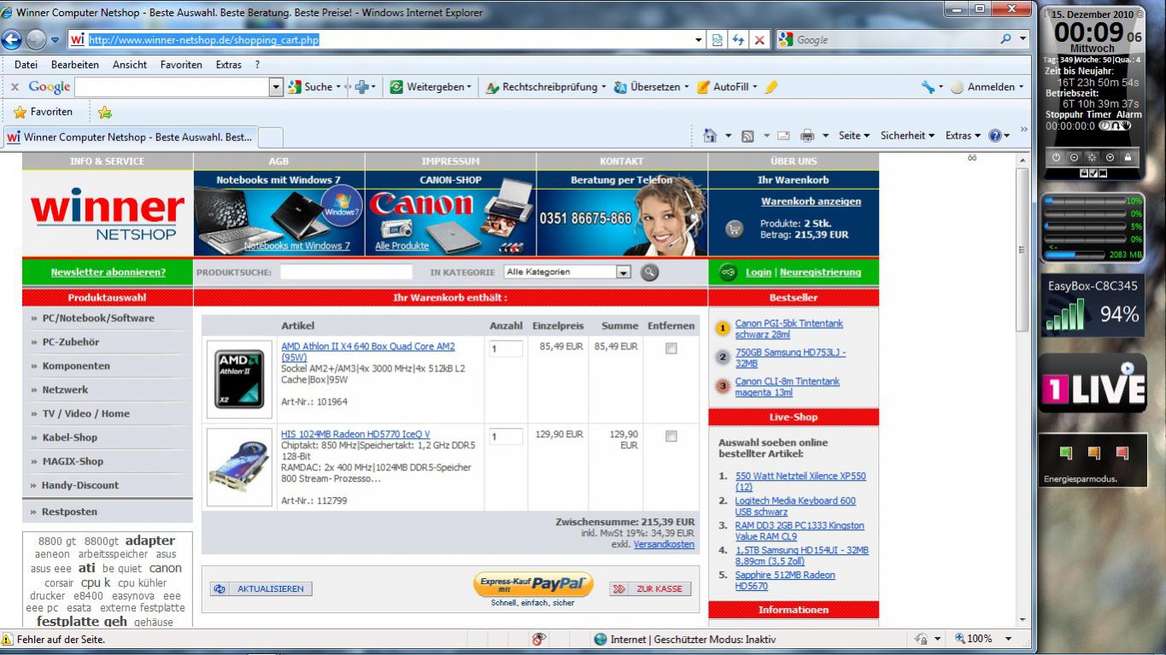This screenshot has width=1166, height=655.
Task: Click the search magnifier in Google box
Action: 1005,39
